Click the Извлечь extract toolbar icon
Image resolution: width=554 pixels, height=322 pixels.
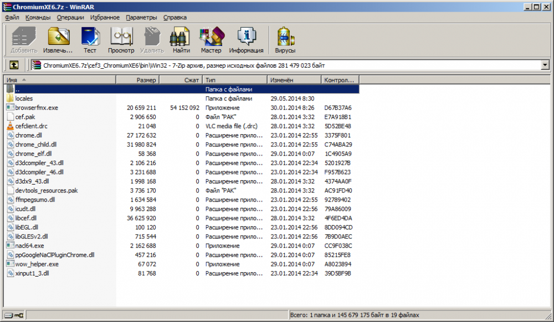click(58, 40)
